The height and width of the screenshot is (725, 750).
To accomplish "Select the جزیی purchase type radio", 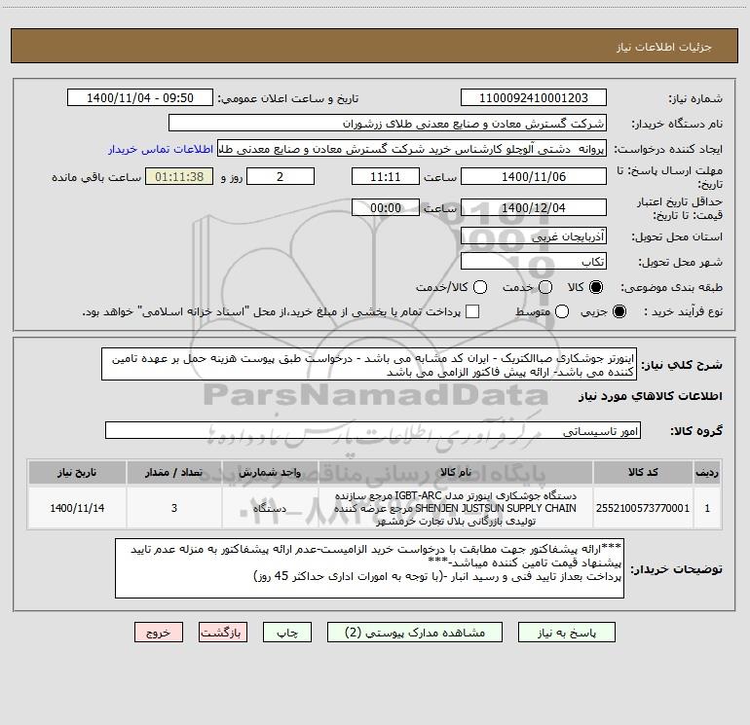I will 619,311.
